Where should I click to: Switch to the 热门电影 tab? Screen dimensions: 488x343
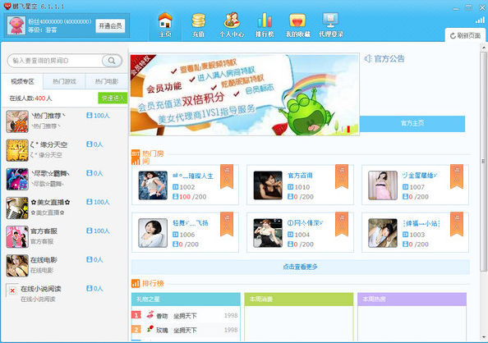point(107,81)
